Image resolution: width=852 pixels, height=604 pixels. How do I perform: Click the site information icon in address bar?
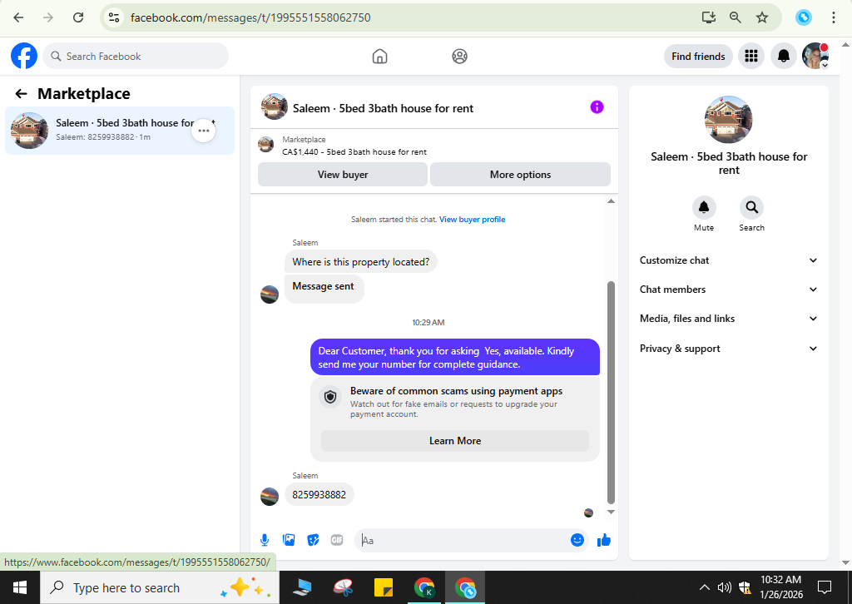click(114, 17)
